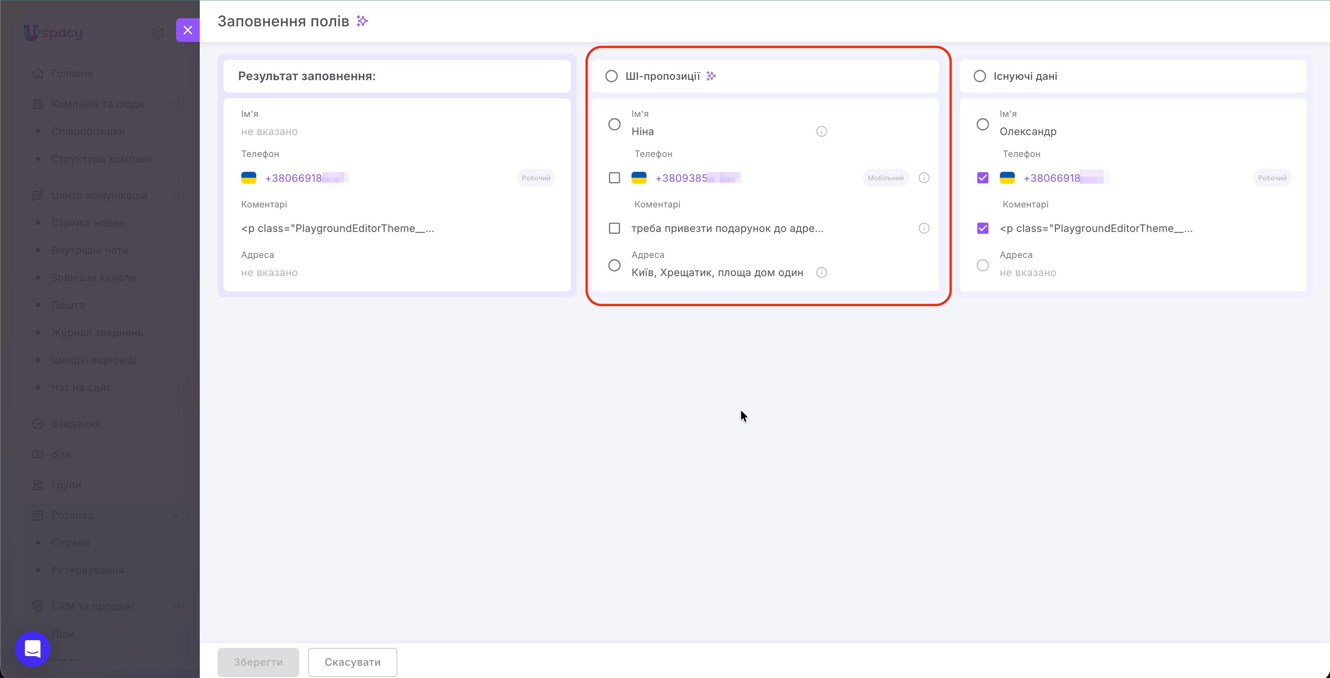Image resolution: width=1330 pixels, height=678 pixels.
Task: Select all ШІ-пропозиції radio button
Action: 611,76
